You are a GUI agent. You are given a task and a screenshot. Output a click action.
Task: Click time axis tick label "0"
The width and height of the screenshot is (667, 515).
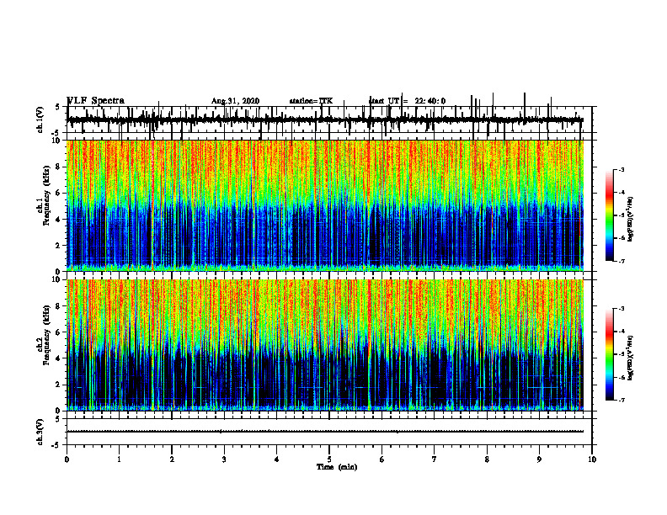click(x=67, y=459)
